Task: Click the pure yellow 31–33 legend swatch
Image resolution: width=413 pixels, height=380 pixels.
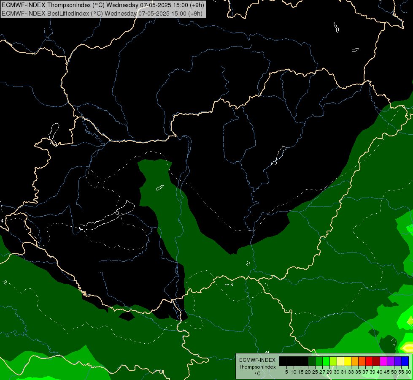Action: coord(348,361)
